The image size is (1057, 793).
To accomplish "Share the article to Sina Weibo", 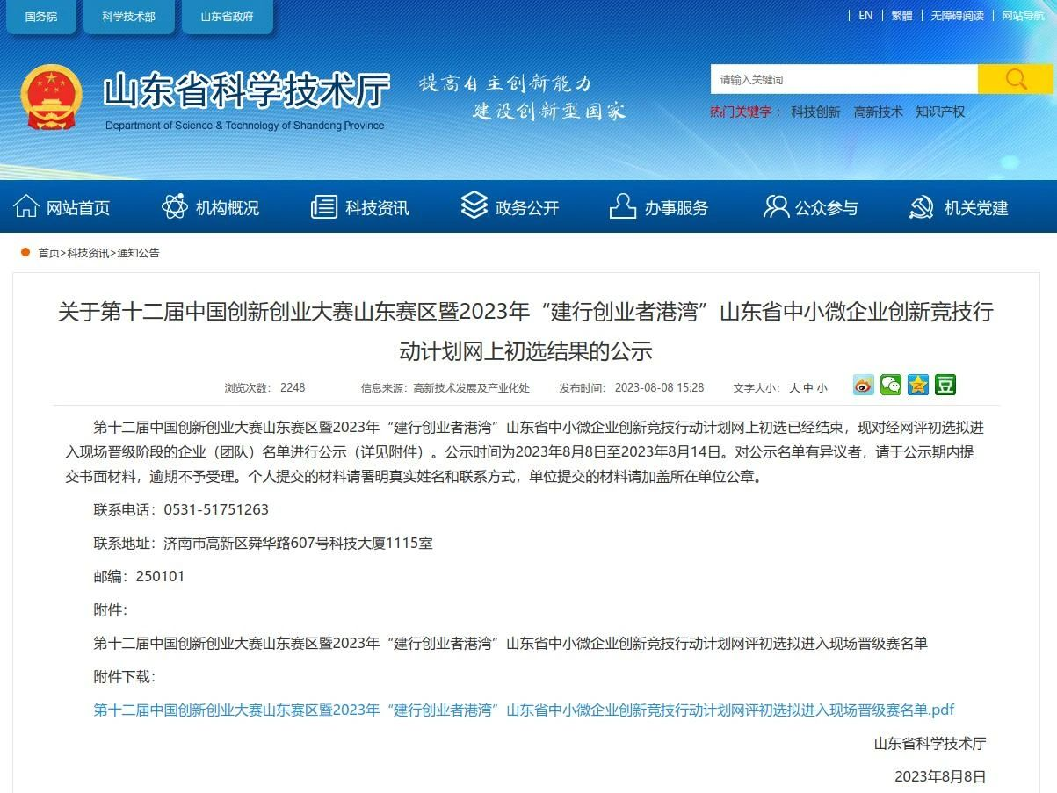I will point(863,385).
